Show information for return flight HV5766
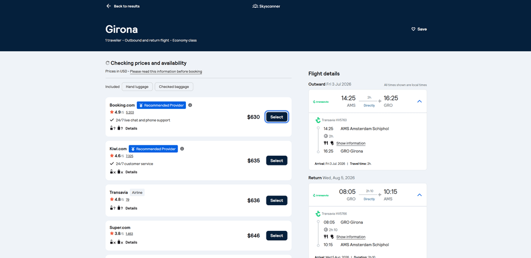 pos(351,237)
